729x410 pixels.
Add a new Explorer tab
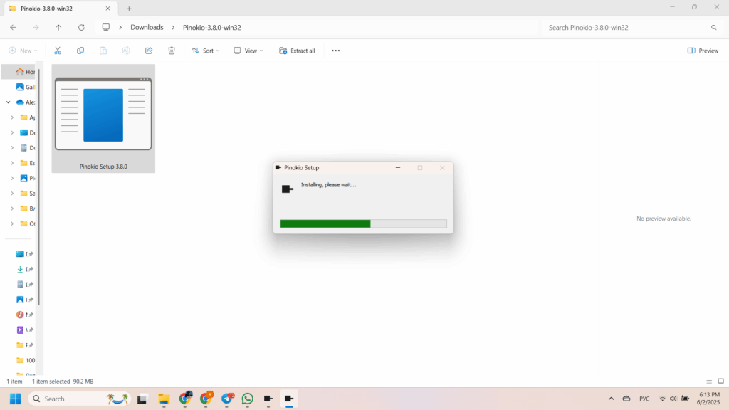click(x=130, y=9)
